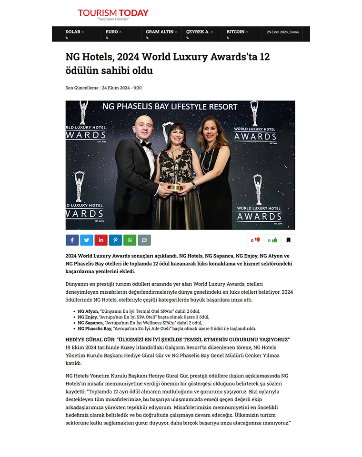This screenshot has height=457, width=362.
Task: Share the article on LinkedIn
Action: coord(101,240)
